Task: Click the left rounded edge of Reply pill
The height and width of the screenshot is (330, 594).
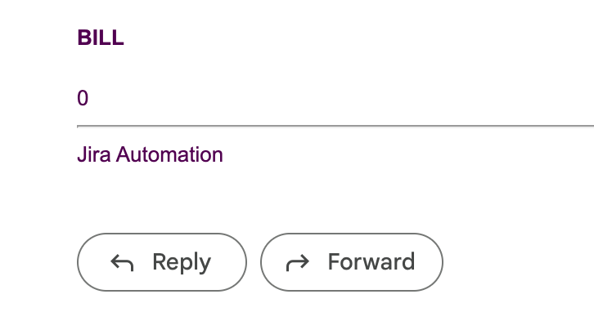Action: coord(85,262)
